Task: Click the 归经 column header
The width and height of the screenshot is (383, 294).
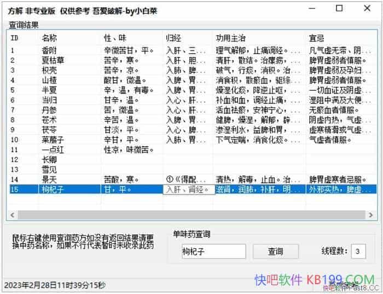Action: [188, 38]
